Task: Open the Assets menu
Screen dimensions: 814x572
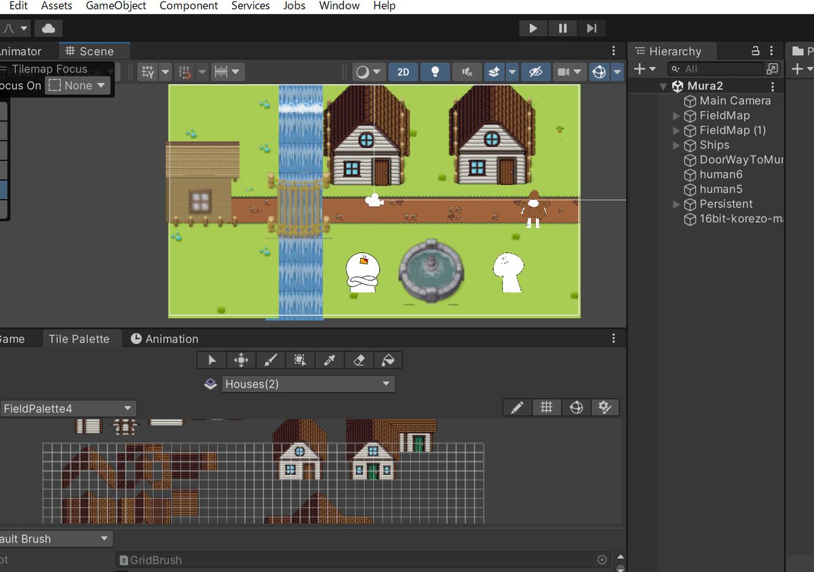Action: pyautogui.click(x=56, y=5)
